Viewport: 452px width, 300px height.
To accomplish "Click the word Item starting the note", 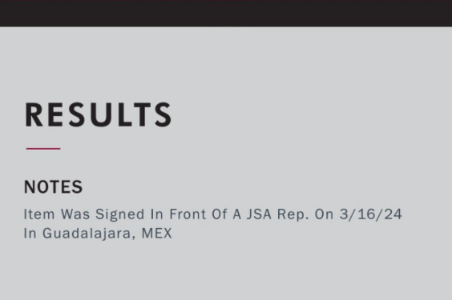I will [x=39, y=214].
